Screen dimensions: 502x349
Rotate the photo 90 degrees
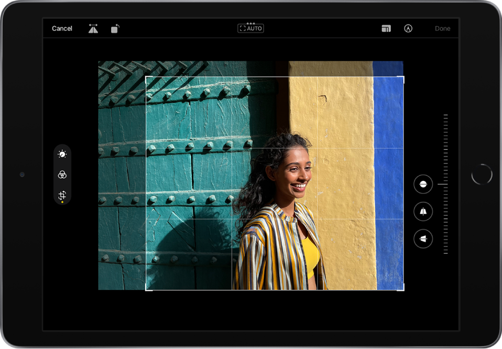(x=115, y=28)
